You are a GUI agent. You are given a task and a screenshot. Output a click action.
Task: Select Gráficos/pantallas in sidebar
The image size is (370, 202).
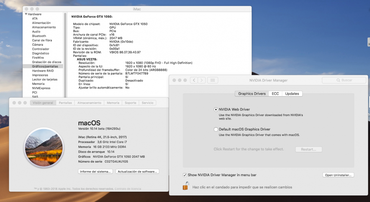tap(43, 66)
